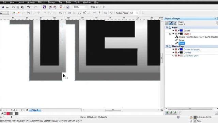The image size is (218, 123).
Task: Open the Snap to dropdown
Action: (100, 7)
